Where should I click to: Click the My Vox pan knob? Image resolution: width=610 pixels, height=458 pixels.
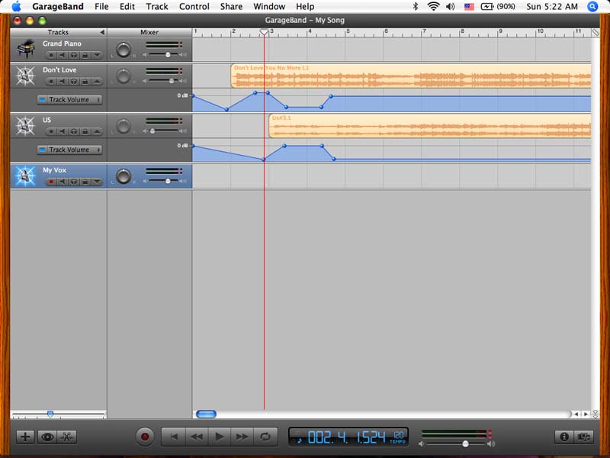(x=124, y=176)
